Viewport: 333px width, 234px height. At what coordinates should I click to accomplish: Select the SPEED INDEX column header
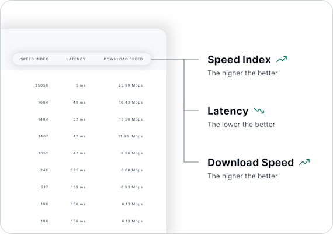(x=34, y=59)
